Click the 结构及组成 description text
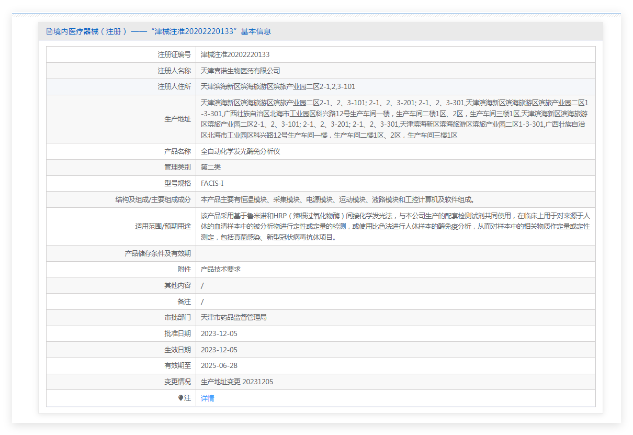 click(x=338, y=199)
